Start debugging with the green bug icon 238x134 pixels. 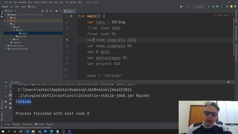click(213, 7)
